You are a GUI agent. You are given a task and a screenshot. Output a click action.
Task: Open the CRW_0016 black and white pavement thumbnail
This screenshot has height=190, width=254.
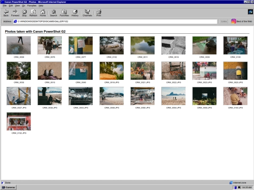pyautogui.click(x=174, y=45)
